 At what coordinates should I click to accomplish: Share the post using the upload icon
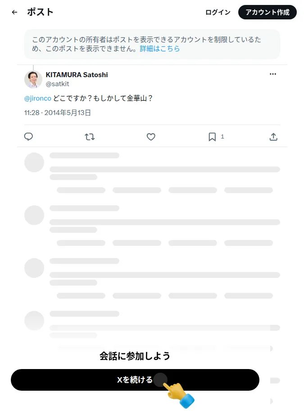(x=273, y=137)
